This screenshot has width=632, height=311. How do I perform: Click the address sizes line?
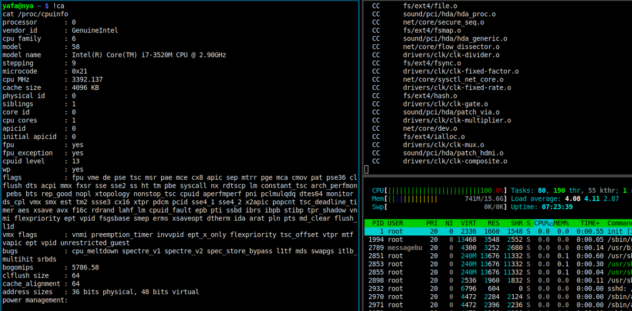tap(101, 292)
